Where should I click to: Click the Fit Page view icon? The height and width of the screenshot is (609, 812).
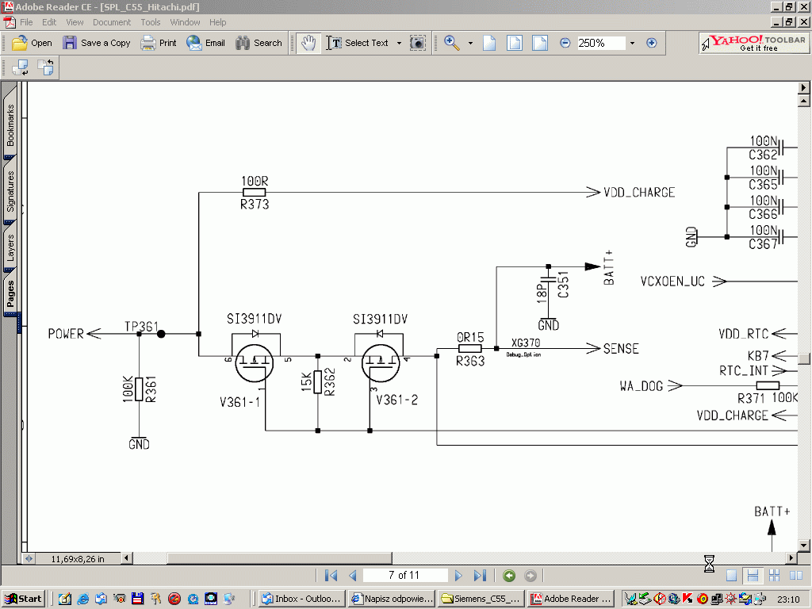coord(514,43)
